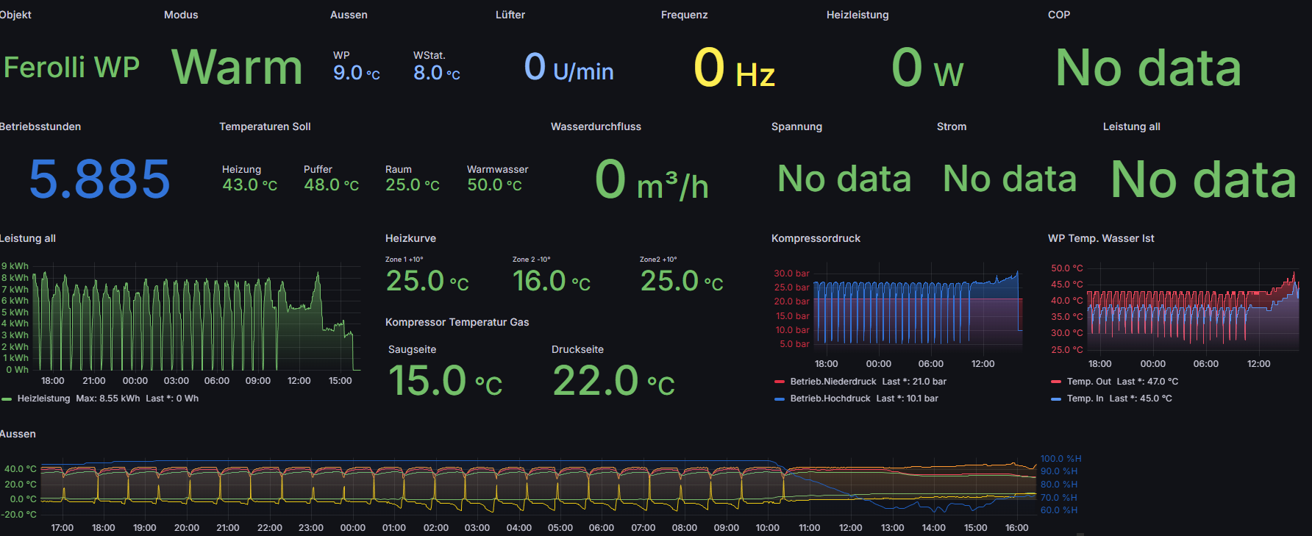Show only the Temp. In series label

pos(1085,399)
